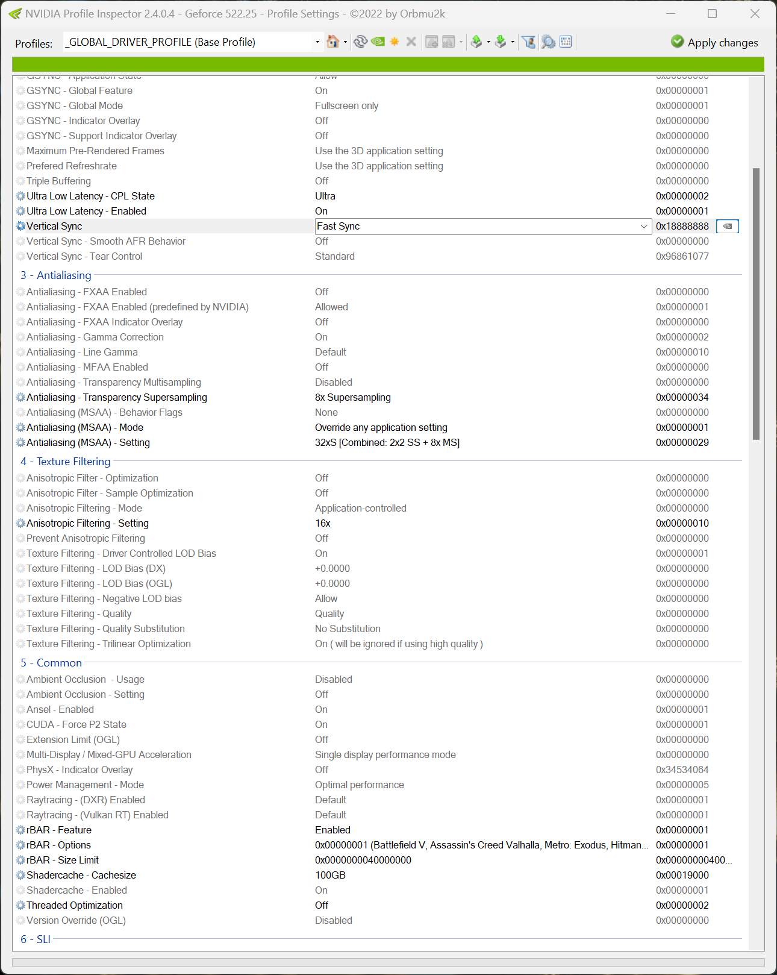Open the export profiles dropdown arrow
This screenshot has height=975, width=777.
click(x=488, y=42)
